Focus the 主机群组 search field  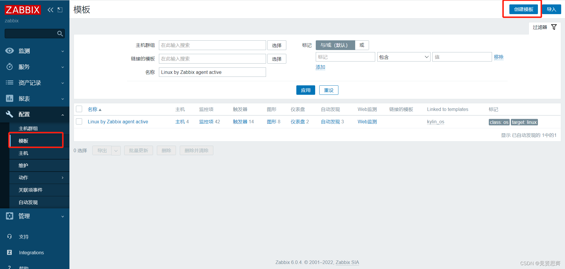point(212,45)
